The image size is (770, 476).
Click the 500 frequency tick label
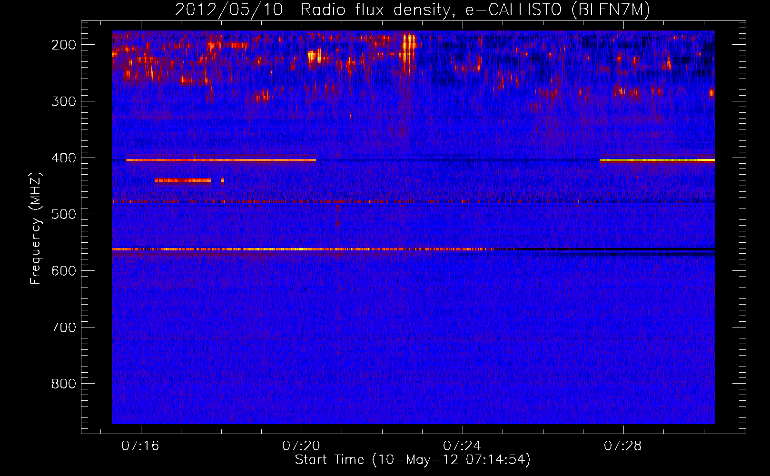click(x=64, y=214)
